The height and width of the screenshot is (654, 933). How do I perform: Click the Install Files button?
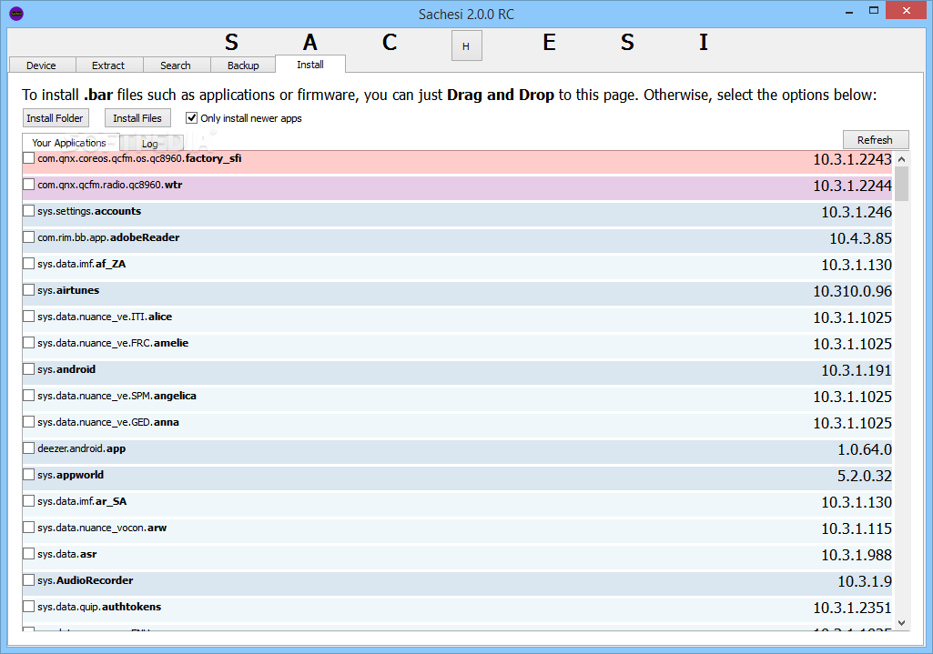click(137, 117)
